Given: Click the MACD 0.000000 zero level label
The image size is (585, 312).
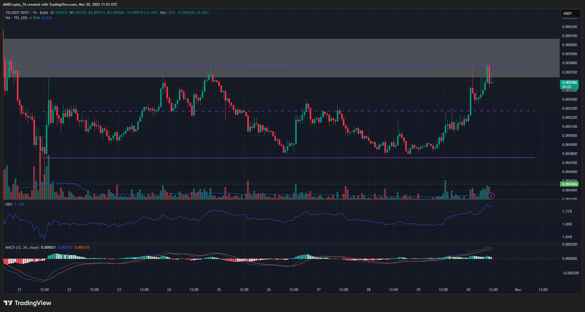Looking at the screenshot, I should [x=569, y=259].
